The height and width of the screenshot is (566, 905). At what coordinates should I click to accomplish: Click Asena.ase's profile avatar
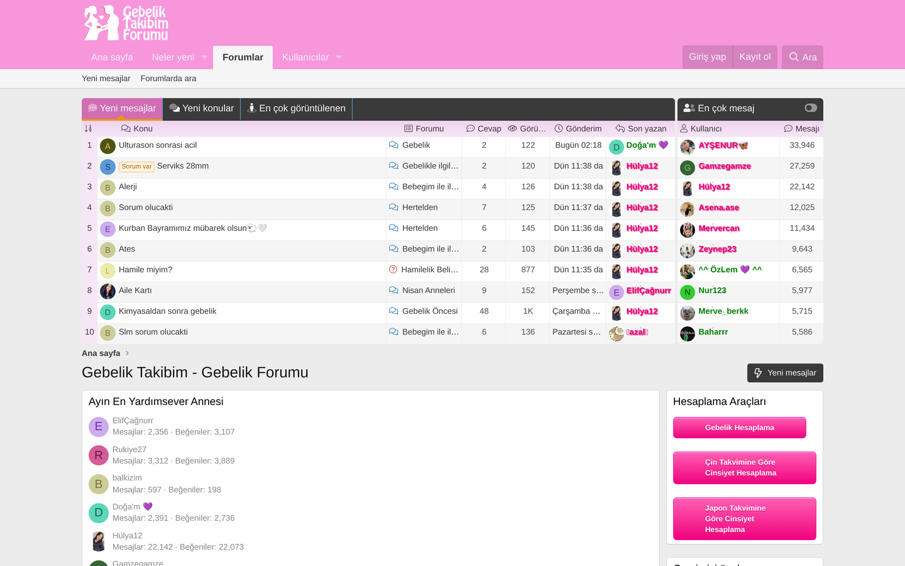click(688, 209)
